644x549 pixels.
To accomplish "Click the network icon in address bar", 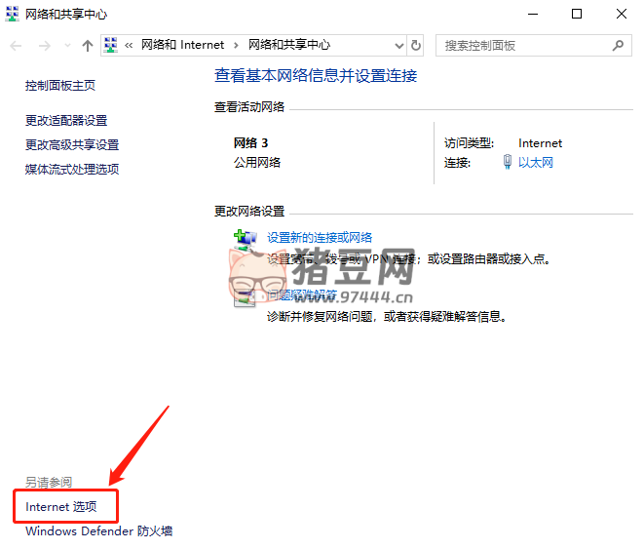I will (x=111, y=45).
